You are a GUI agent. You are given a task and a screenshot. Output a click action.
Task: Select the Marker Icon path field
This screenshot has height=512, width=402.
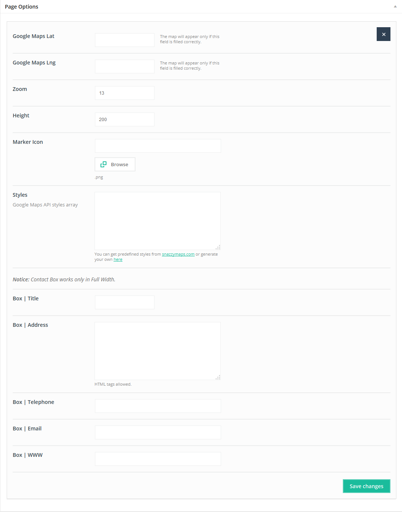(x=158, y=146)
